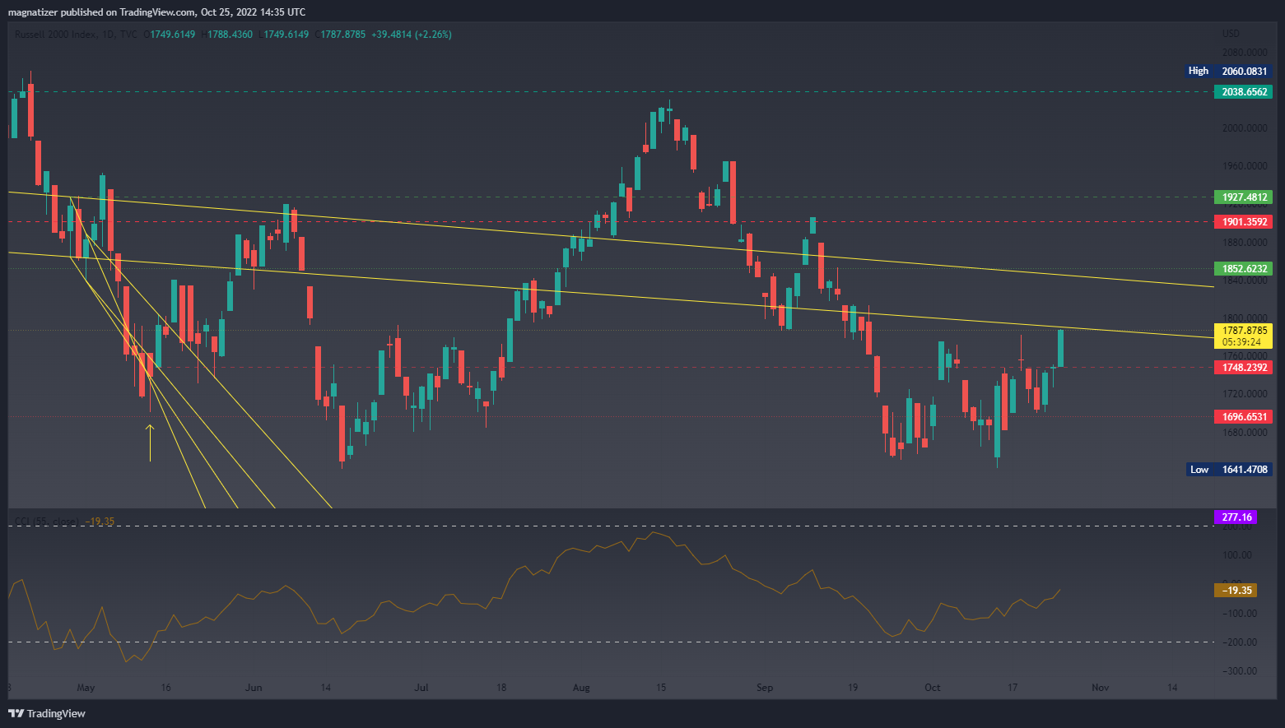Select the green 1852.6232 price level label
Image resolution: width=1285 pixels, height=728 pixels.
tap(1243, 269)
